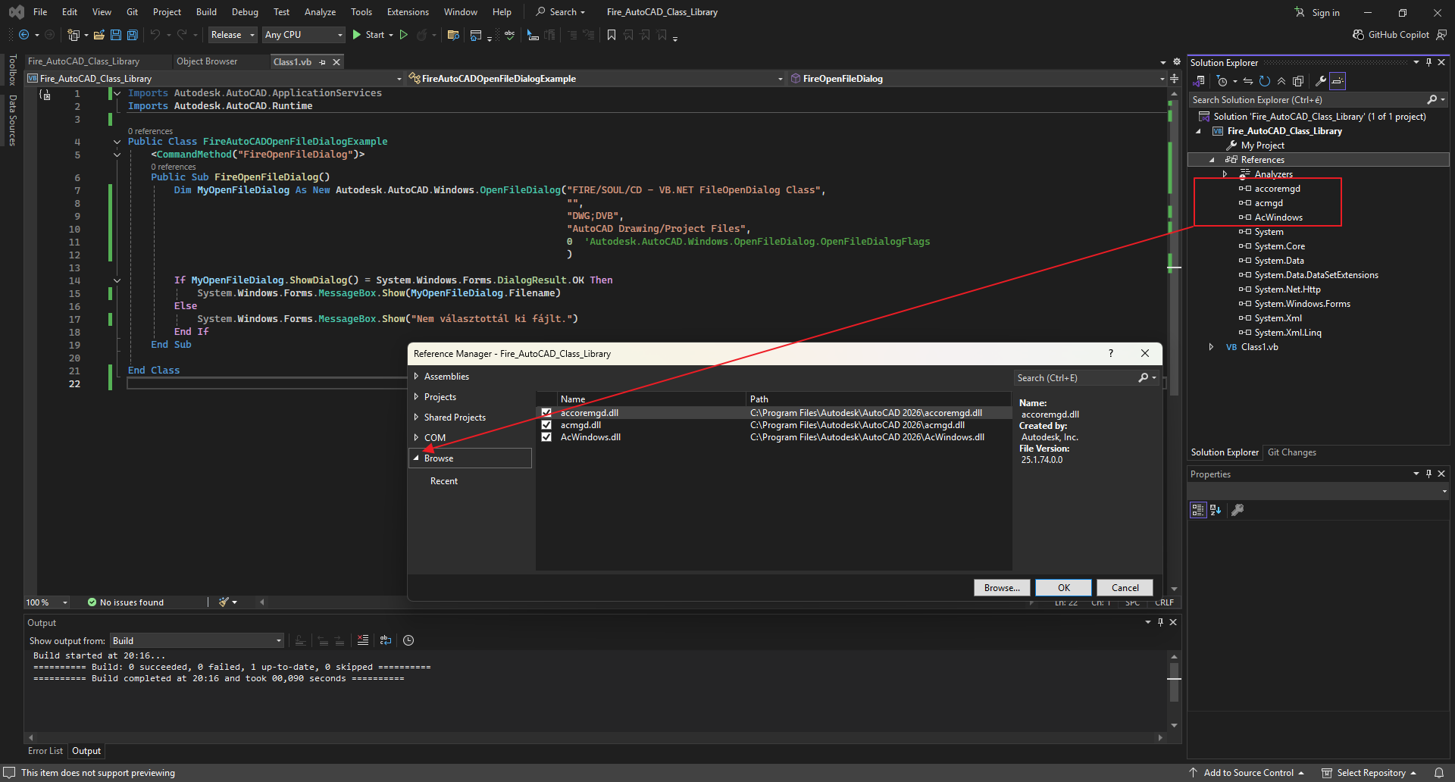Click the bookmark icon in the toolbar
The image size is (1455, 782).
tap(612, 35)
